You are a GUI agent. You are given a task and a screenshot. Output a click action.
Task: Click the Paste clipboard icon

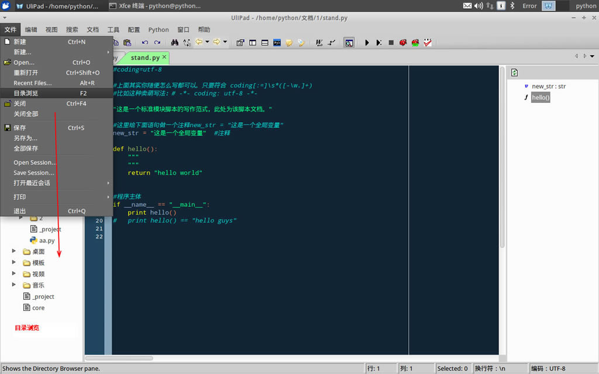click(x=127, y=43)
